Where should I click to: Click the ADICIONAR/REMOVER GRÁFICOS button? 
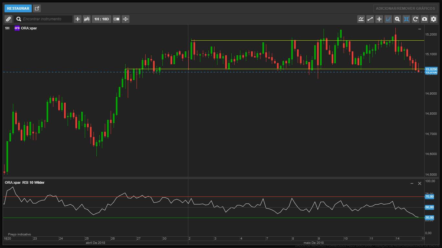[405, 8]
